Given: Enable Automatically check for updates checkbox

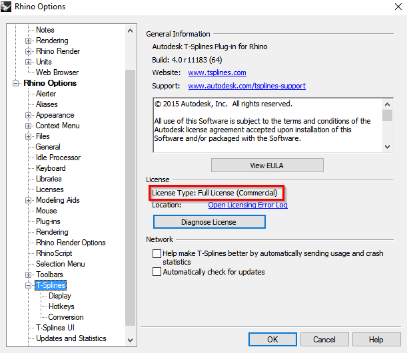Looking at the screenshot, I should click(157, 272).
